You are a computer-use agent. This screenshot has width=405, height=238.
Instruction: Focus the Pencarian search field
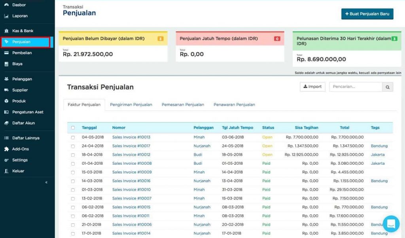click(x=356, y=87)
